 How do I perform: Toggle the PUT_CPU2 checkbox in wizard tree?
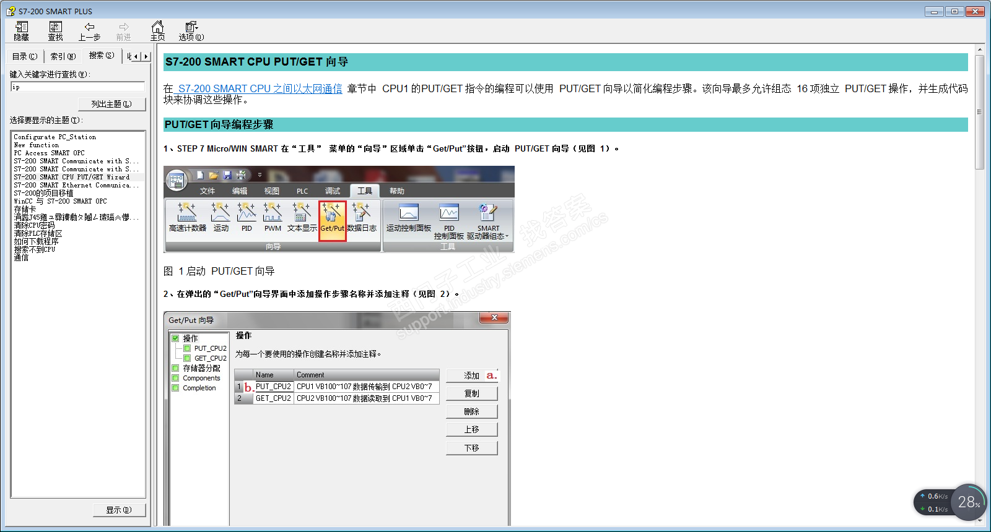[187, 348]
